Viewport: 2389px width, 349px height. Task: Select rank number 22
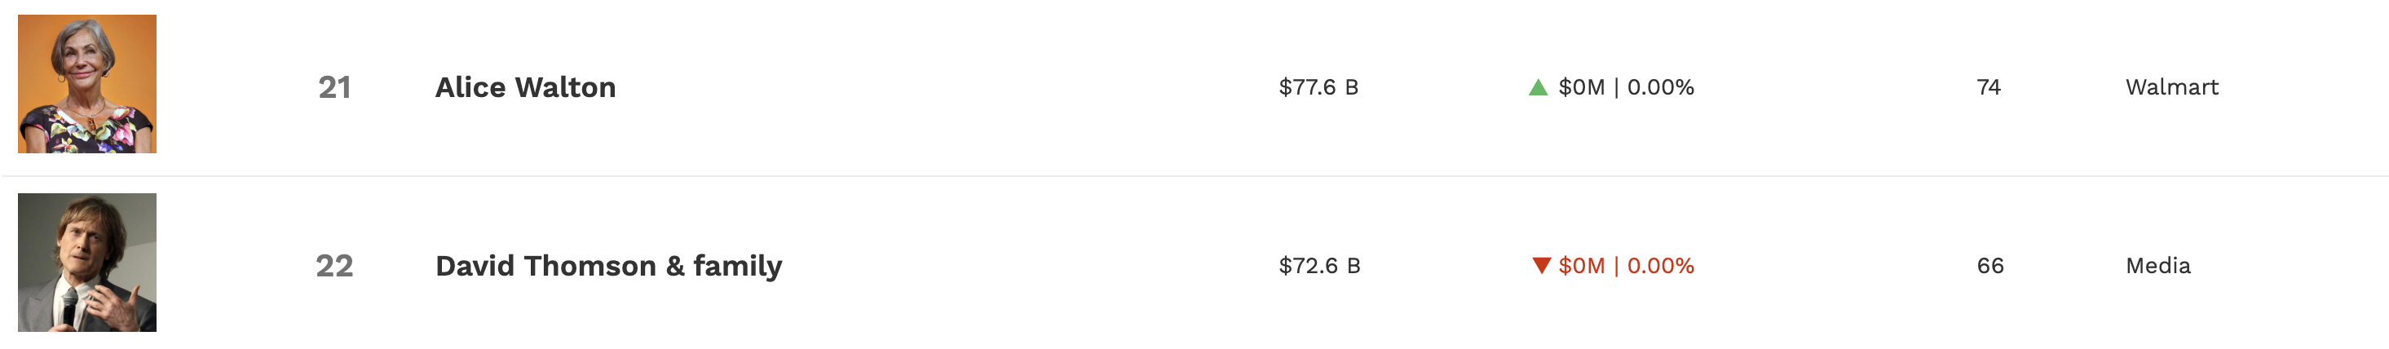(333, 267)
